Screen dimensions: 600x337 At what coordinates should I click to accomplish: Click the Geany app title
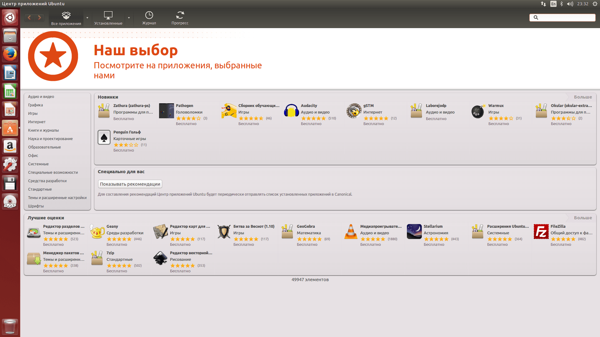tap(112, 227)
